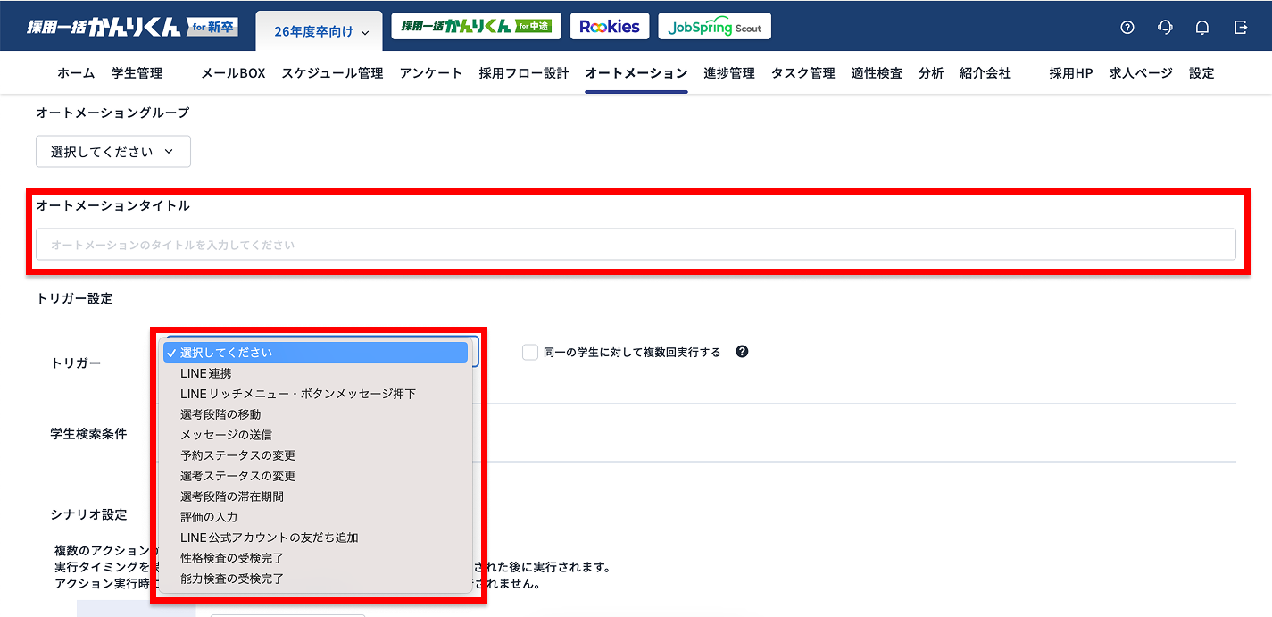
Task: Click the Rookies logo button
Action: pyautogui.click(x=610, y=26)
